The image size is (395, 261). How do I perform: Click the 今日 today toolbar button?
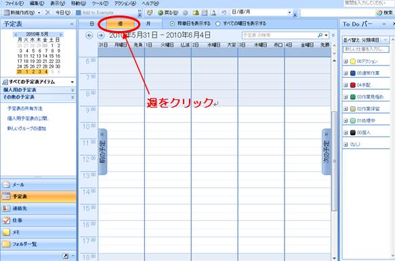tap(63, 13)
